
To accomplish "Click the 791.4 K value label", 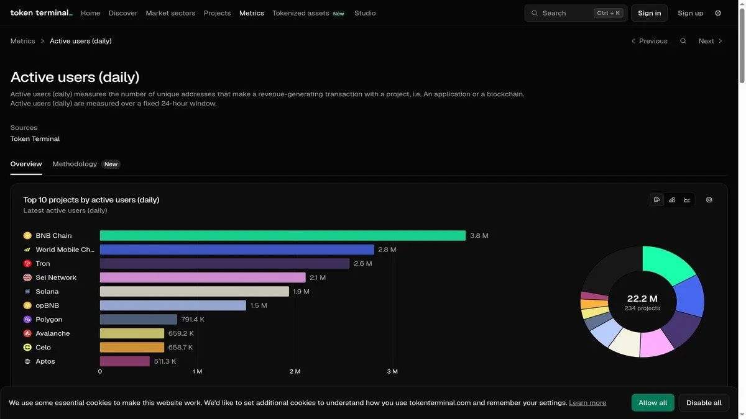I will point(193,320).
